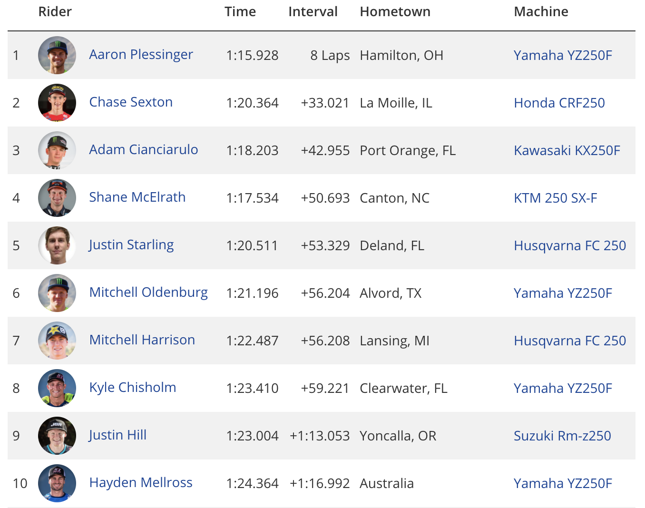The width and height of the screenshot is (645, 508).
Task: Open Justin Starling's profile link
Action: click(x=131, y=245)
